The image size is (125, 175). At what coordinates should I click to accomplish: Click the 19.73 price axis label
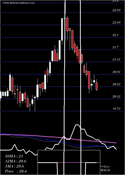(x=116, y=109)
